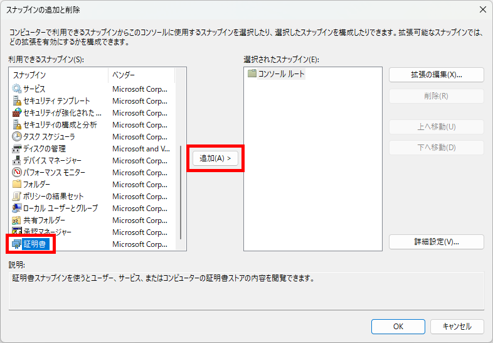
Task: Cancel the dialog with キャンセル
Action: (x=457, y=327)
